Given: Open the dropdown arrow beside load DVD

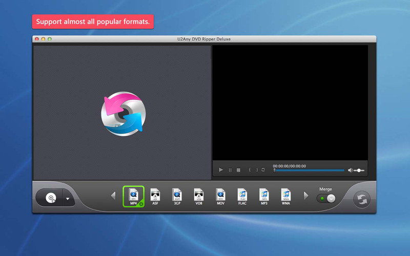Looking at the screenshot, I should [x=68, y=199].
